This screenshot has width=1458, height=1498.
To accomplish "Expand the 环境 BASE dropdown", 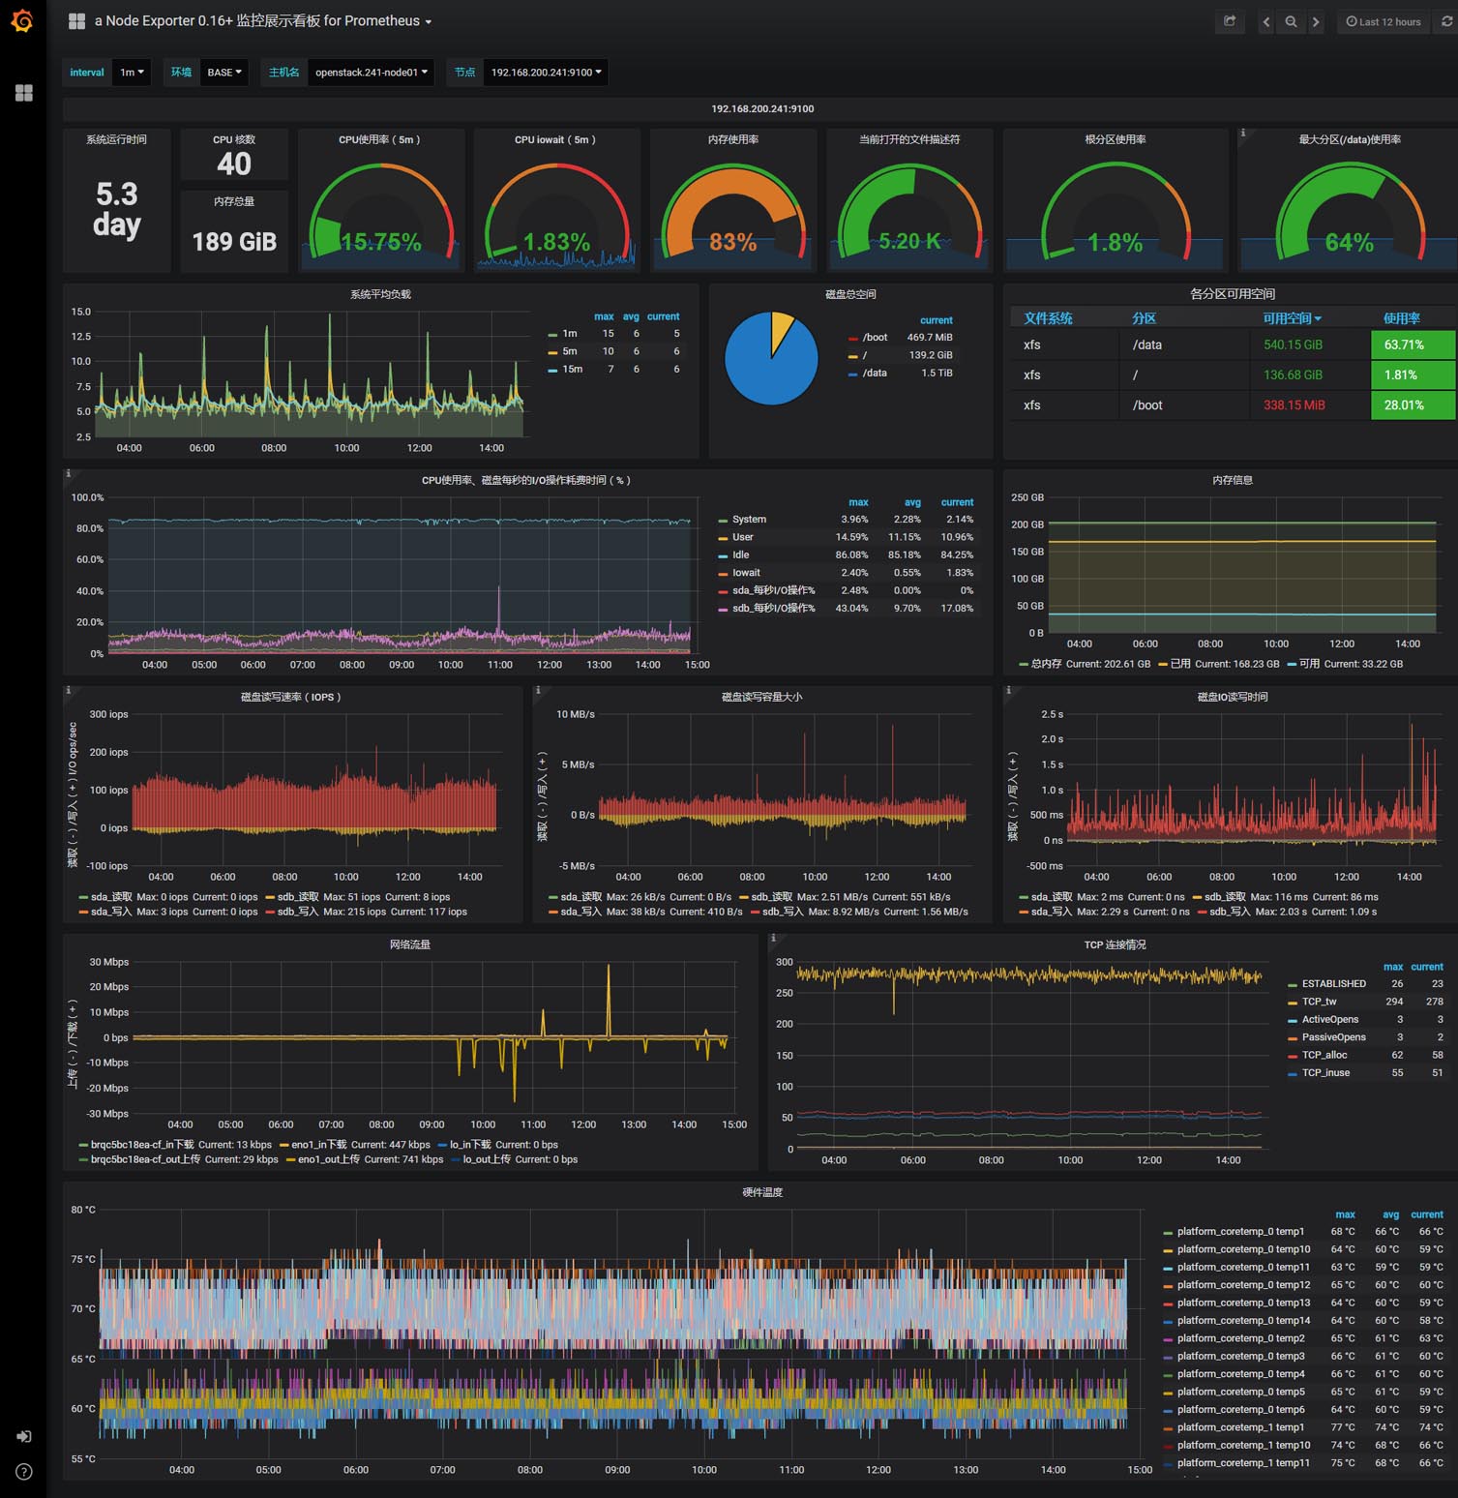I will [223, 72].
